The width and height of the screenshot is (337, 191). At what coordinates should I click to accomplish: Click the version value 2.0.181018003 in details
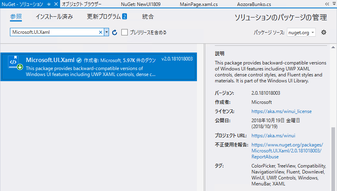(x=266, y=93)
